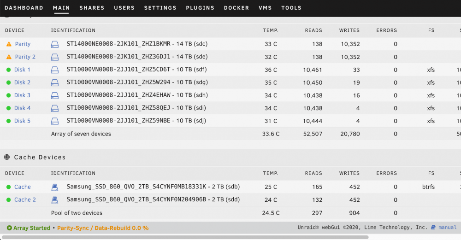Click the hard drive icon for Disk 1
Viewport: 461px width, 240px height.
pyautogui.click(x=55, y=70)
